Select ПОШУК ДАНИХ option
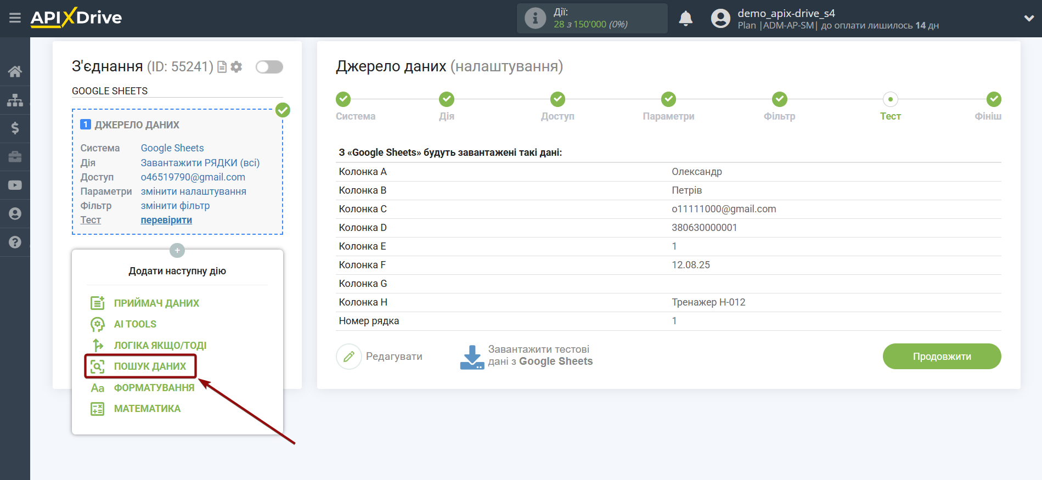This screenshot has width=1042, height=480. [x=150, y=366]
